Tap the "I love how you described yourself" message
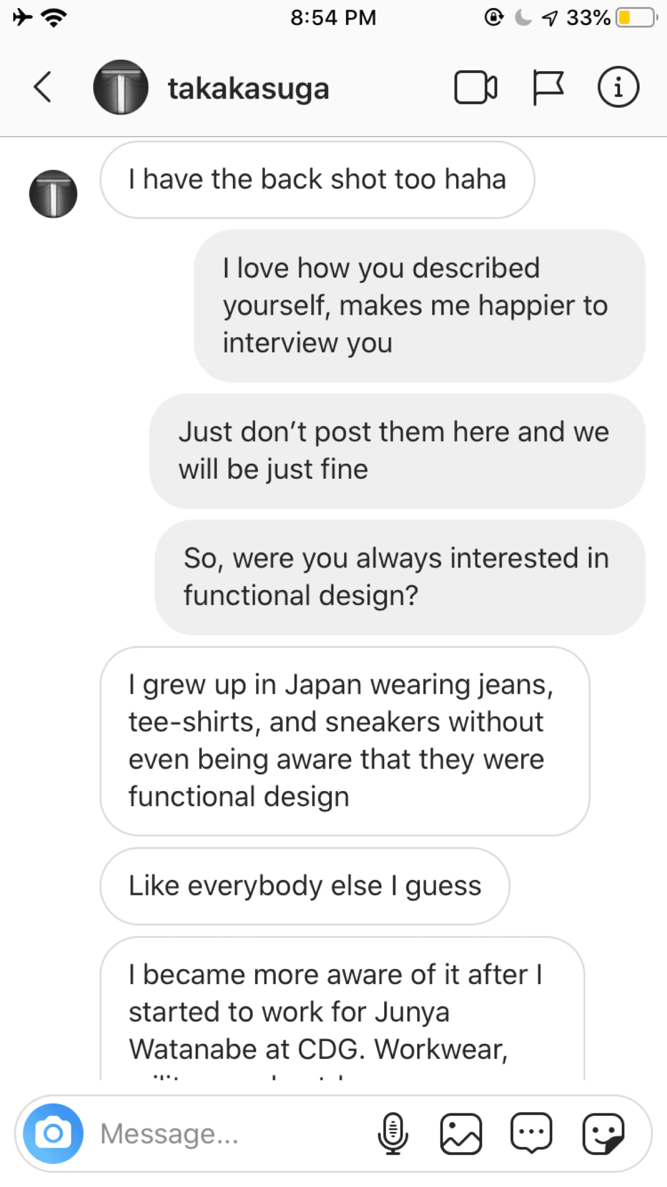 click(420, 306)
